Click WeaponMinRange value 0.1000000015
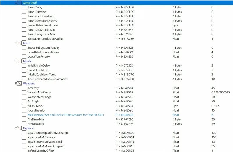This screenshot has height=152, width=233. [x=220, y=92]
